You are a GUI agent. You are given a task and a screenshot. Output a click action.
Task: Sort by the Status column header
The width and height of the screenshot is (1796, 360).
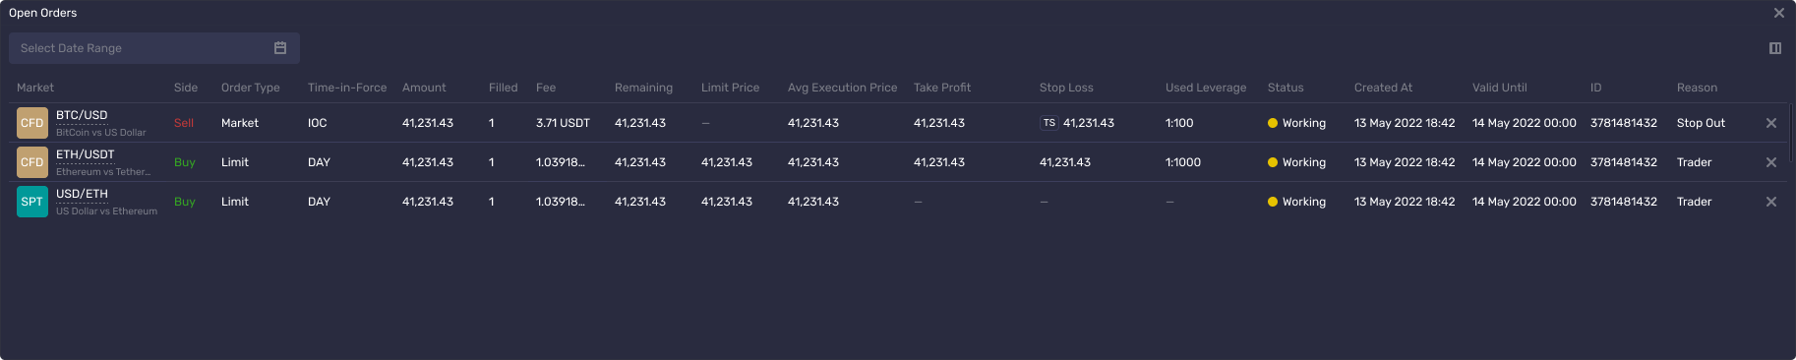(x=1286, y=88)
